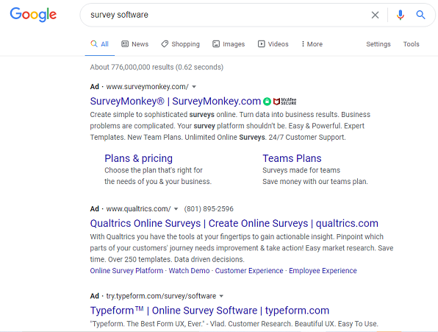This screenshot has width=438, height=332.
Task: Open the search Tools option
Action: point(412,44)
